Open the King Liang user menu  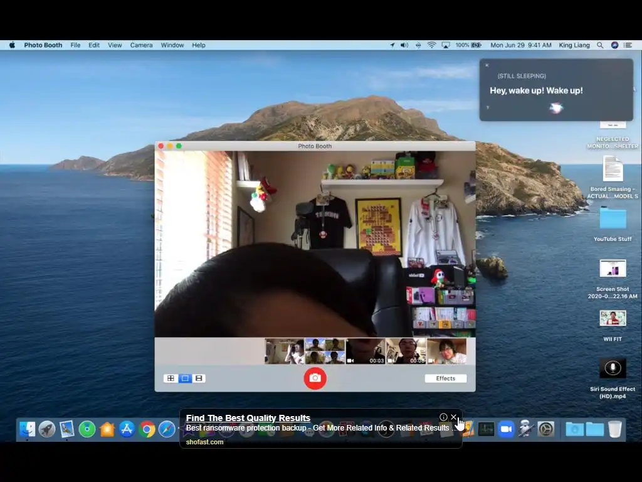(574, 45)
